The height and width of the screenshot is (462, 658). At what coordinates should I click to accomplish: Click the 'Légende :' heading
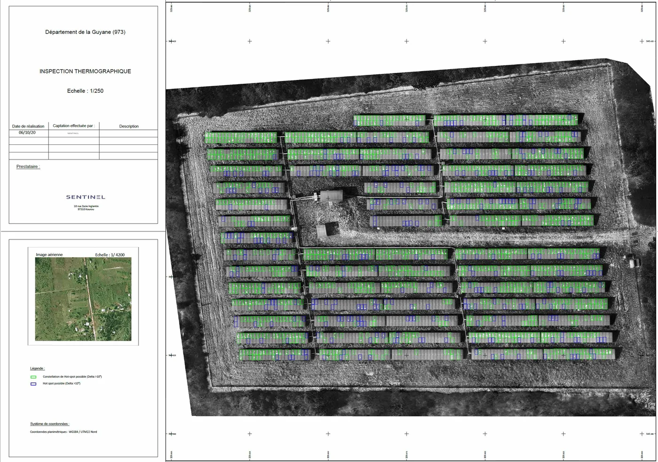(x=37, y=368)
